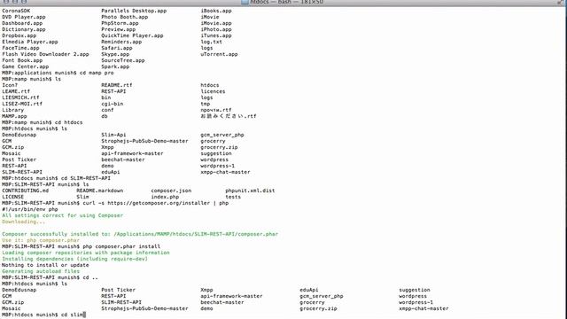Click LIESMICH.rtf file name
Viewport: 567px width, 319px height.
tap(20, 97)
